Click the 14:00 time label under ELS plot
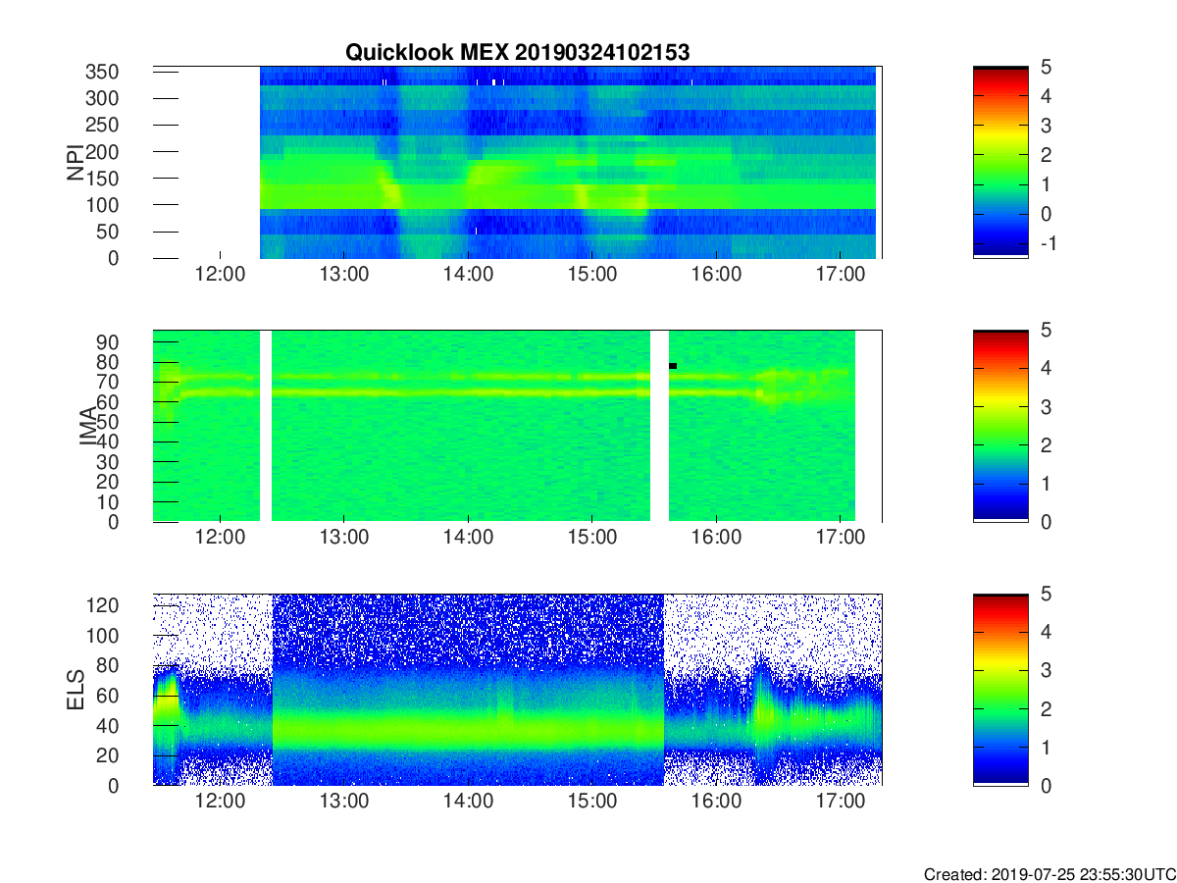Viewport: 1177px width, 883px height. pyautogui.click(x=468, y=802)
